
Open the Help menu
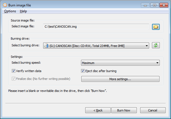[23, 11]
